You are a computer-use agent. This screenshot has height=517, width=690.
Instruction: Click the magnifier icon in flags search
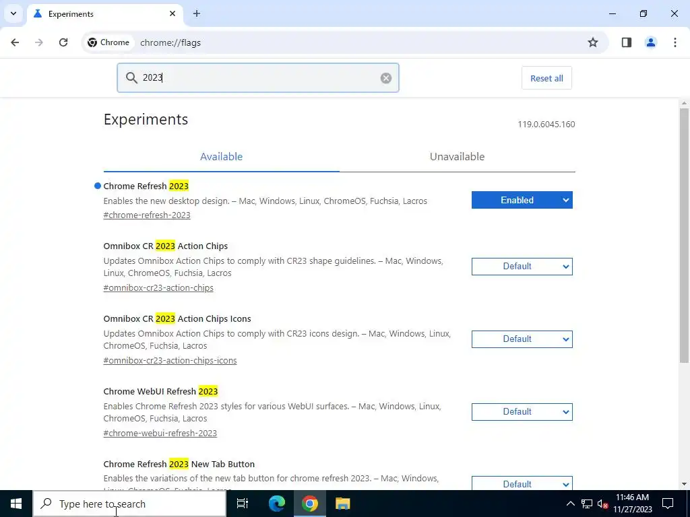click(x=131, y=78)
